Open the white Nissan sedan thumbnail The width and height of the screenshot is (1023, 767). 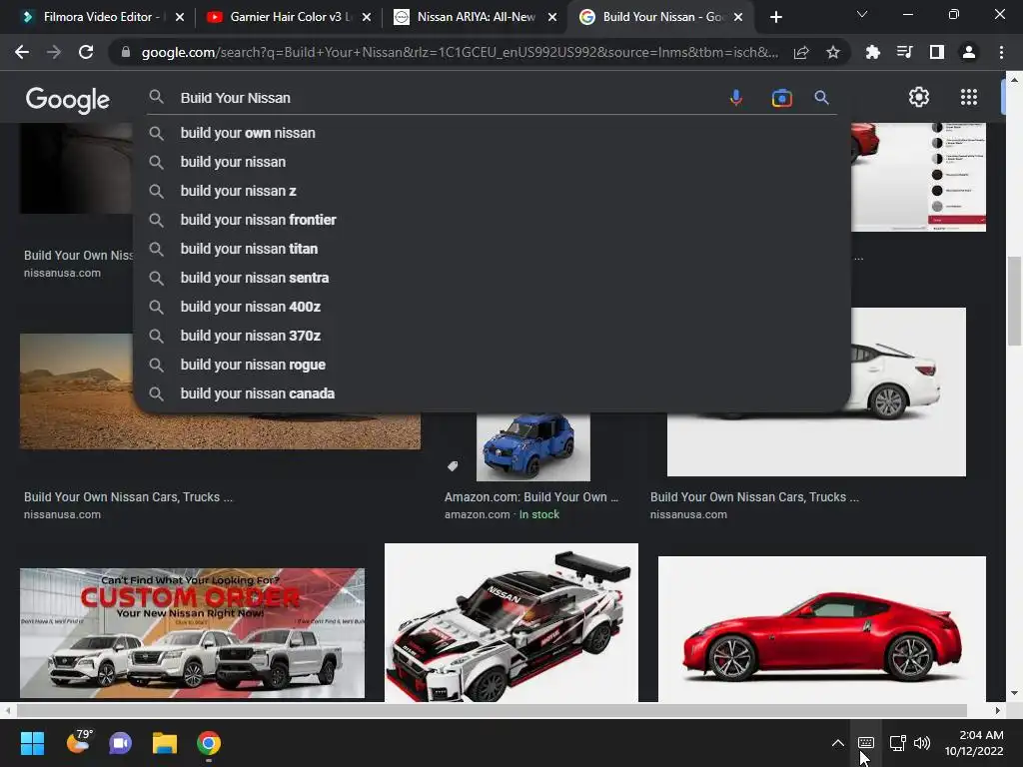click(x=907, y=391)
